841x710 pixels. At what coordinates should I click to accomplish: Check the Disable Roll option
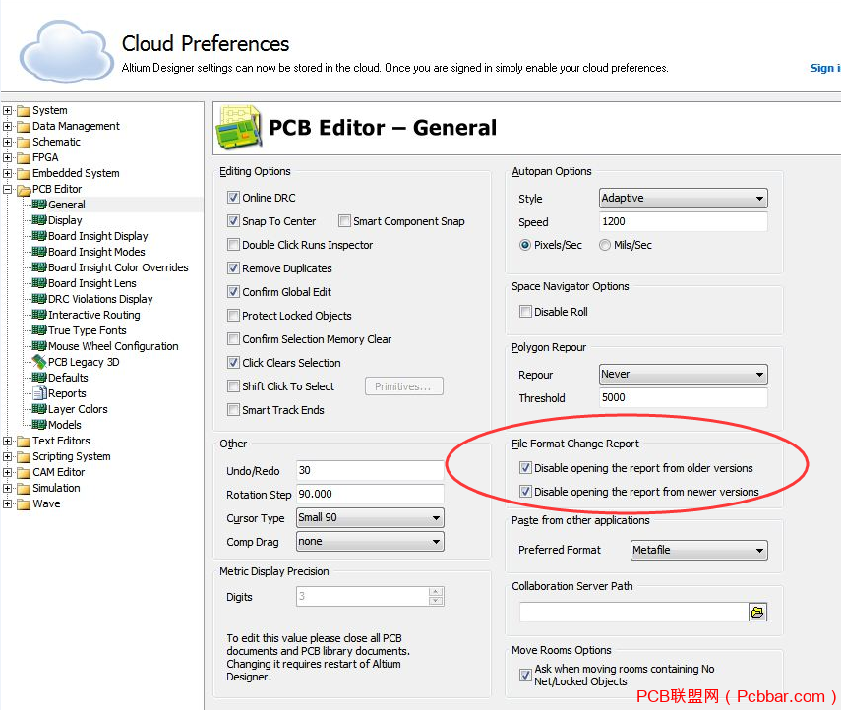(525, 312)
